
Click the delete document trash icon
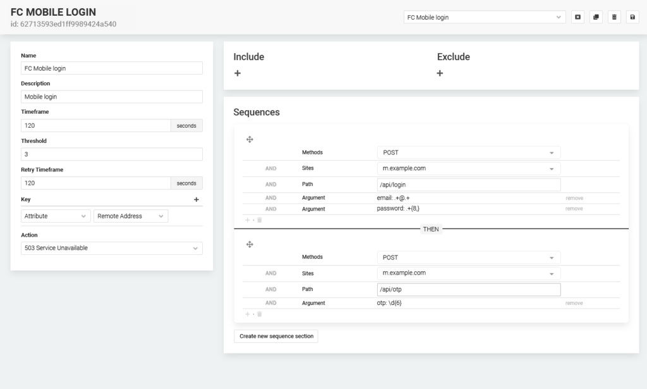(x=614, y=17)
